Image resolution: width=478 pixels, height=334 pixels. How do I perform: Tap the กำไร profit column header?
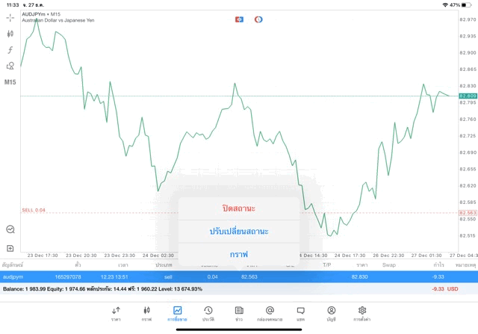[440, 265]
